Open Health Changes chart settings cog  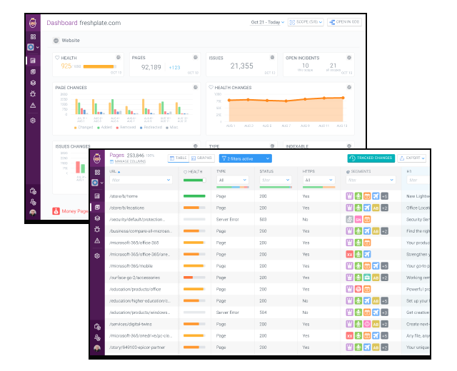(349, 87)
